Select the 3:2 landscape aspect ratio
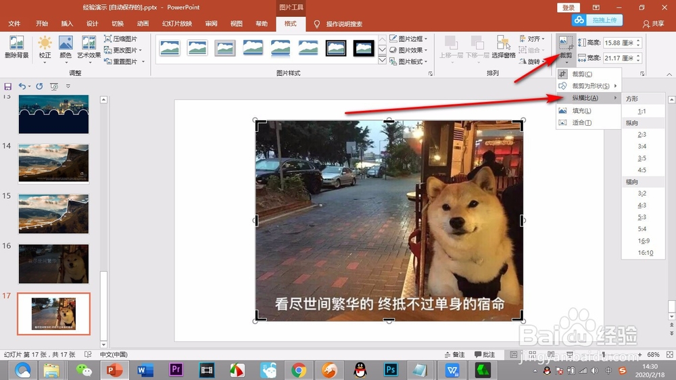The image size is (676, 380). click(x=642, y=193)
